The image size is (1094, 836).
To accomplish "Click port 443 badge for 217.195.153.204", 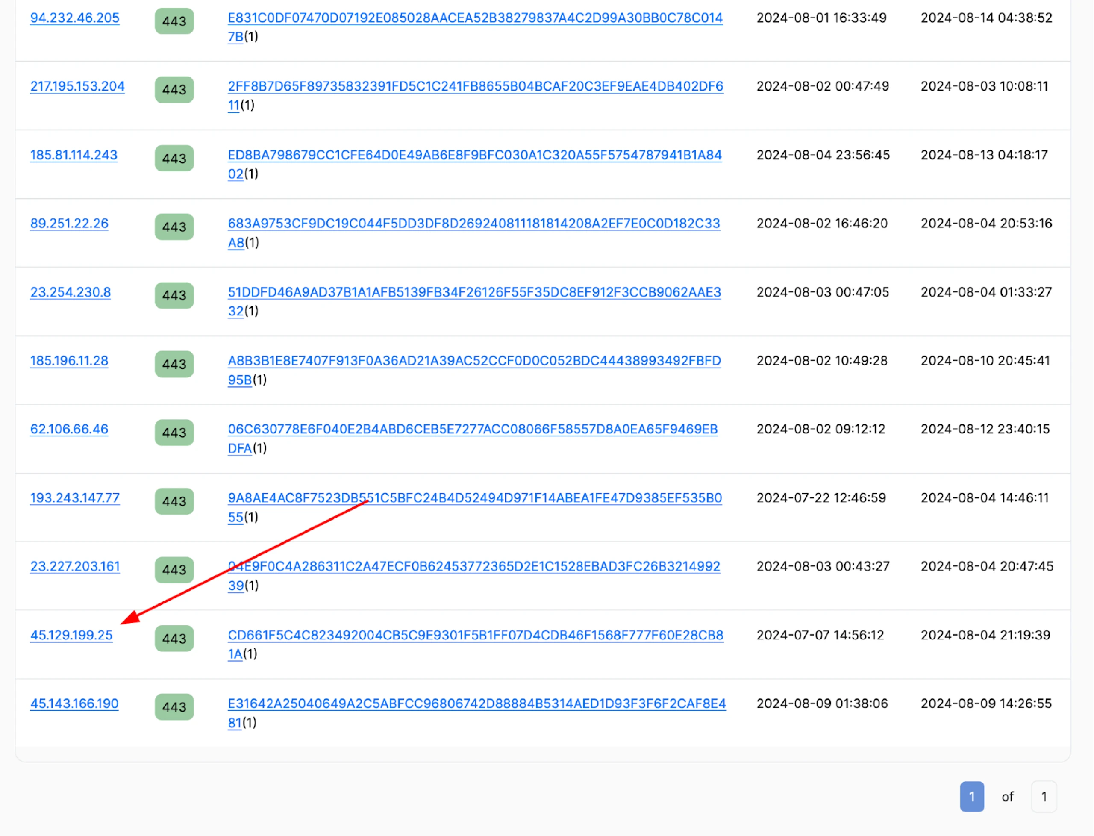I will tap(174, 90).
